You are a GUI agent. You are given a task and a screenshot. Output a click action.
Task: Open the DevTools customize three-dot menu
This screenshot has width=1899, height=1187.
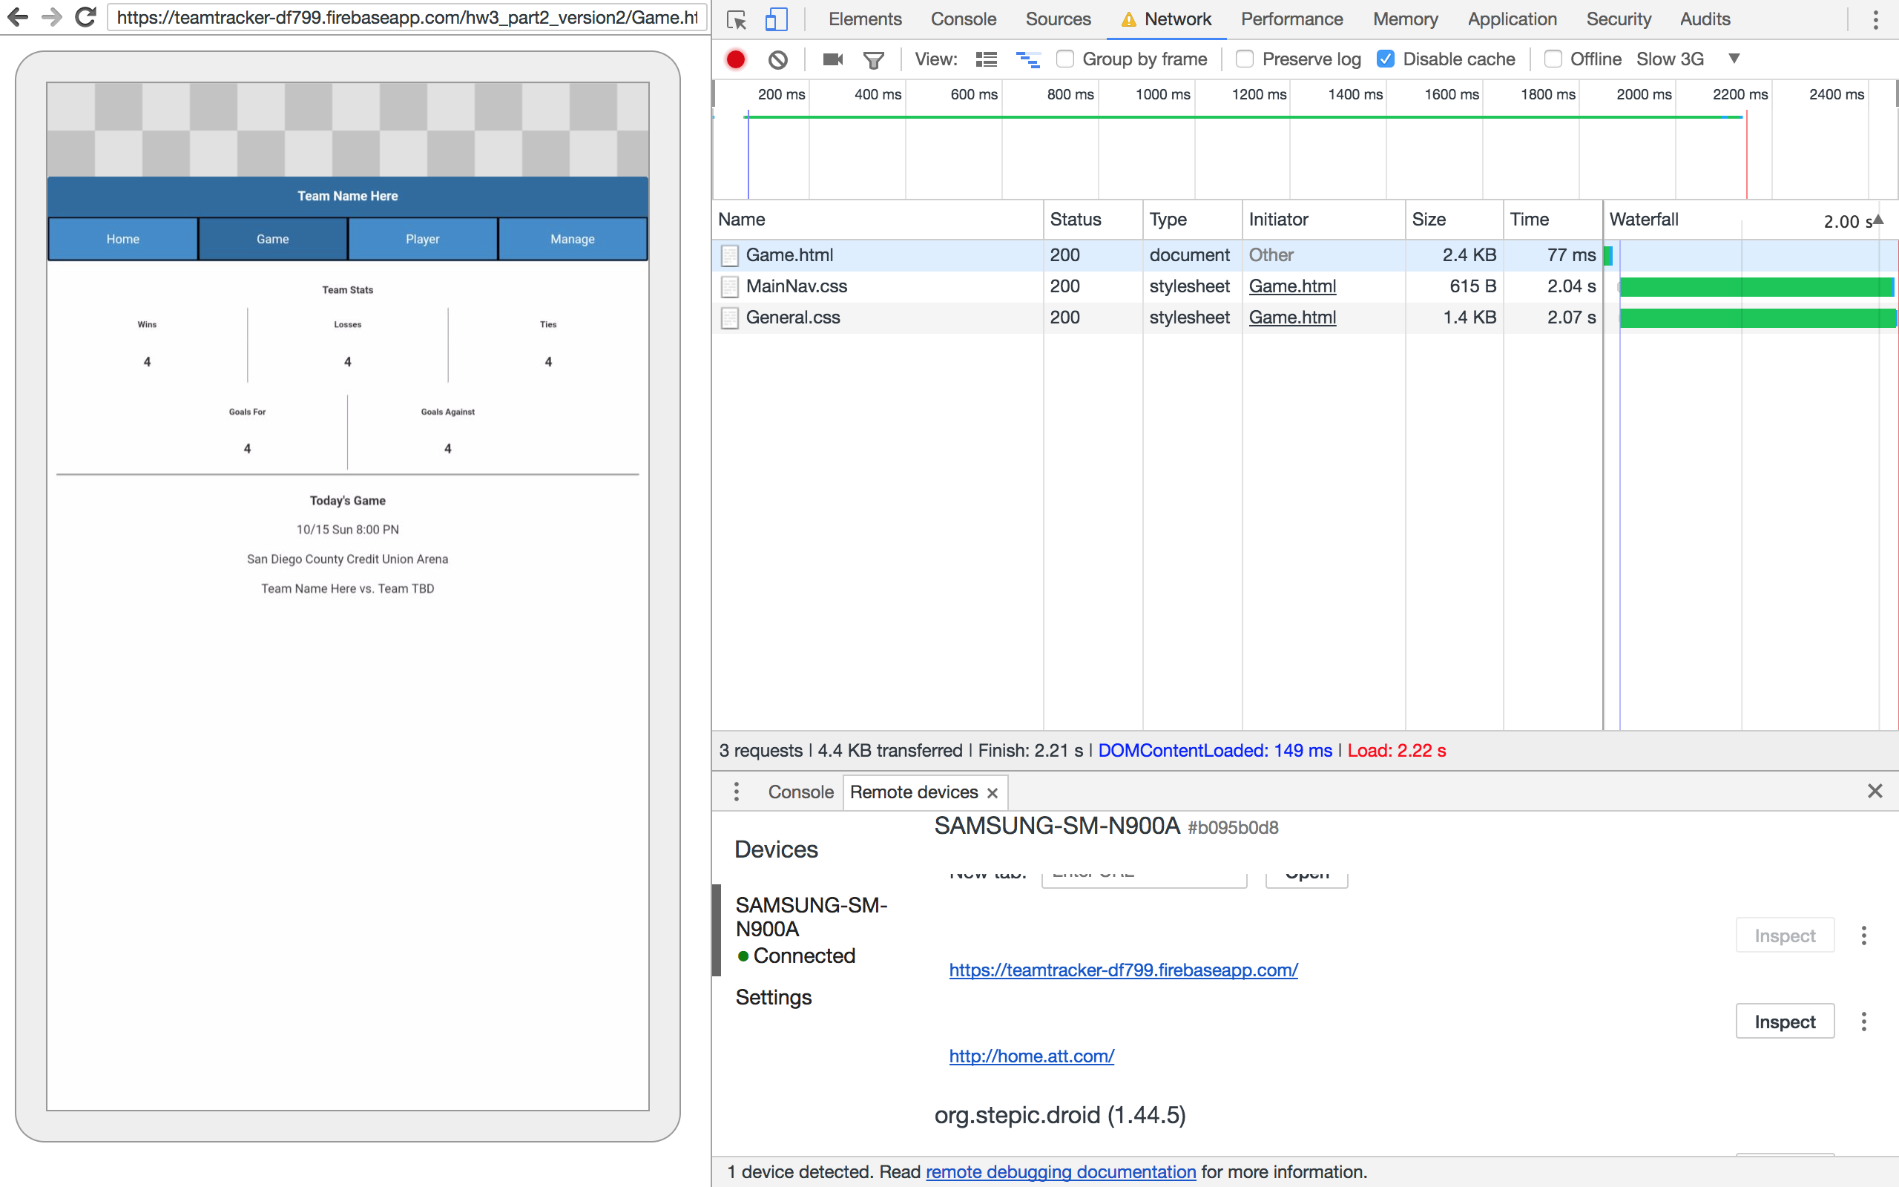click(x=1875, y=19)
